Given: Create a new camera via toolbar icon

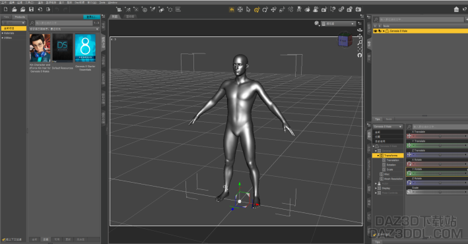Looking at the screenshot, I should tap(119, 9).
